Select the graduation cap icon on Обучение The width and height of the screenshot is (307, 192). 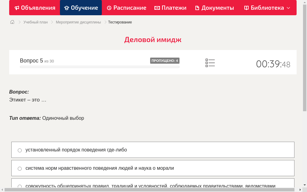click(66, 8)
